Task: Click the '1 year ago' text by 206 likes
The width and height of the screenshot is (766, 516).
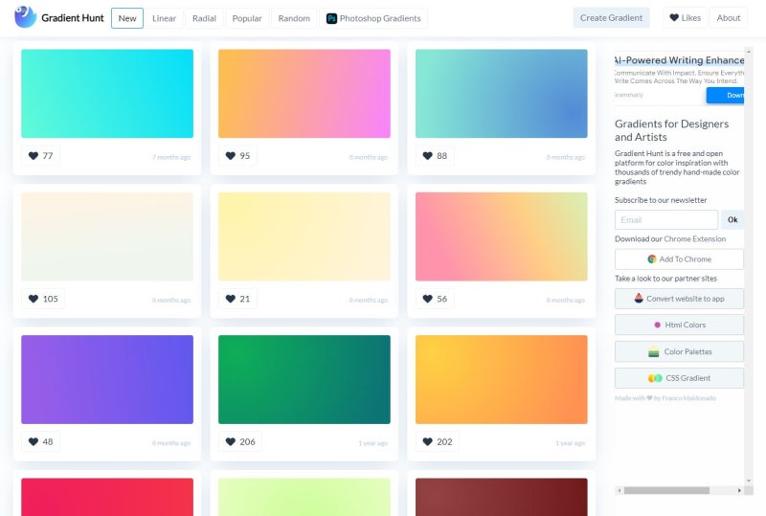Action: (x=372, y=443)
